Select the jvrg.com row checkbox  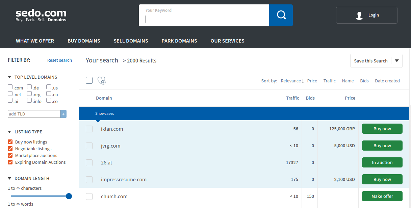pos(89,146)
